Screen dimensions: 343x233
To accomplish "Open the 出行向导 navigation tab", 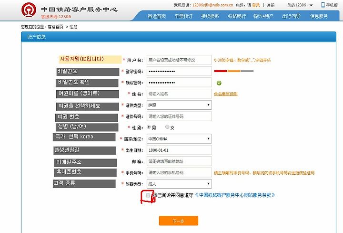I will (291, 16).
